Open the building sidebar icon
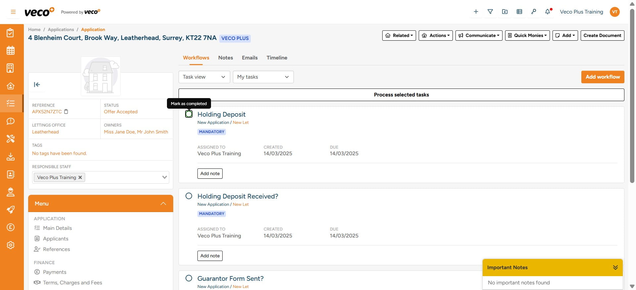This screenshot has height=290, width=636. [11, 68]
